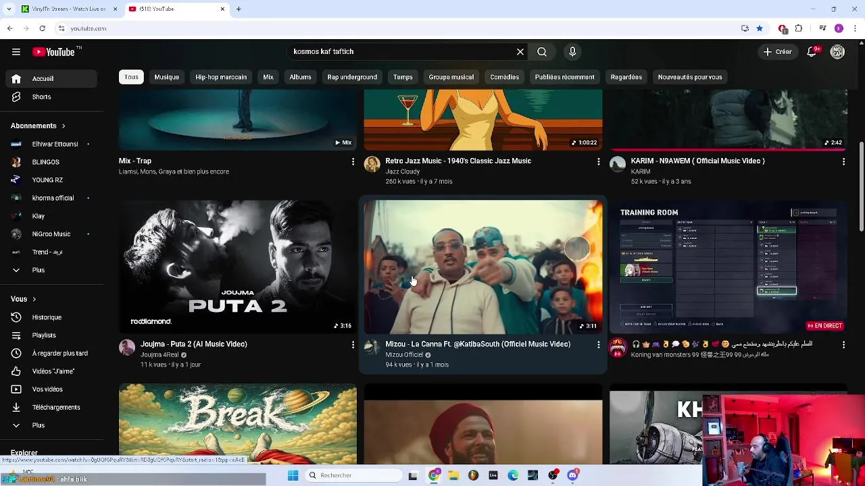Open browser extensions puzzle icon

tap(799, 28)
